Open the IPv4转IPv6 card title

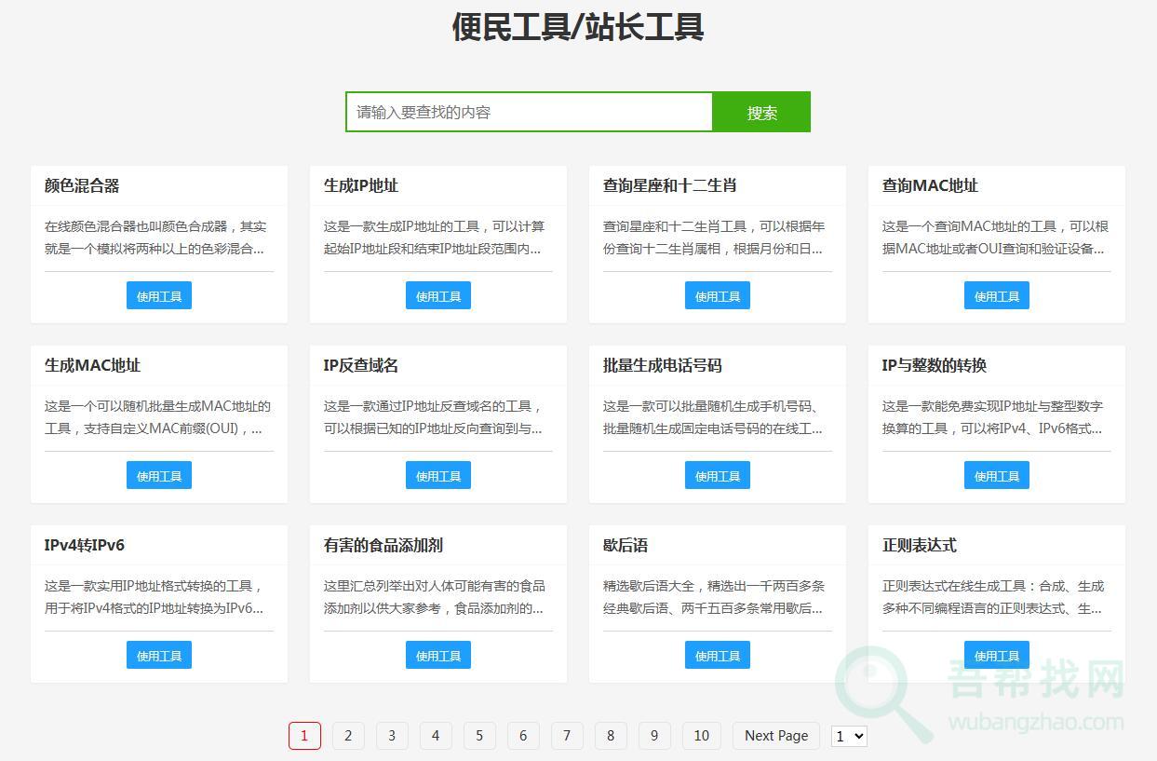pyautogui.click(x=85, y=545)
